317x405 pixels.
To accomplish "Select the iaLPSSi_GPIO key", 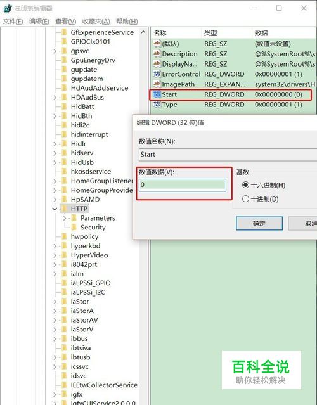I will pyautogui.click(x=91, y=283).
